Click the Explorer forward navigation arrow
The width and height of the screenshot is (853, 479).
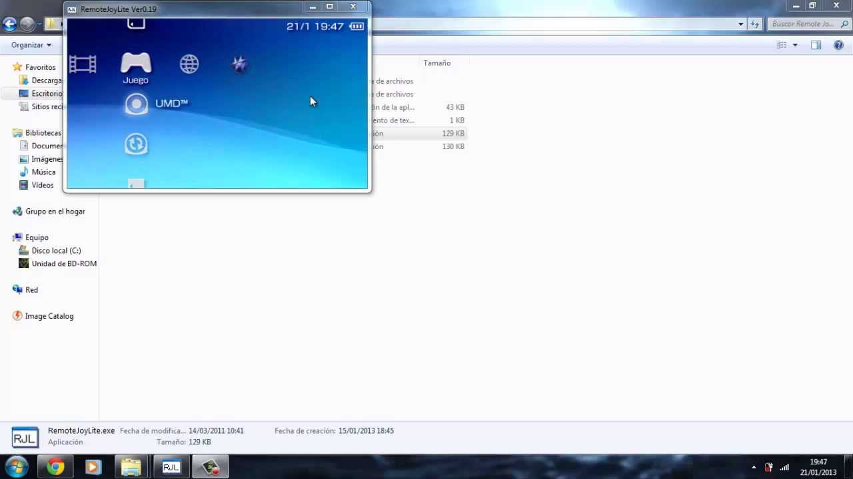(27, 25)
